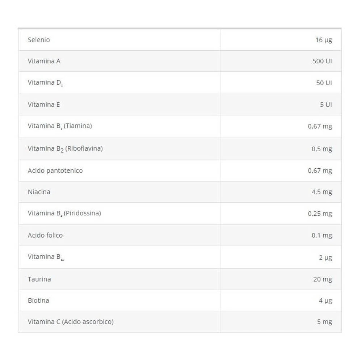Image resolution: width=362 pixels, height=362 pixels.
Task: Select the 20 mg Taurina value
Action: pos(323,279)
